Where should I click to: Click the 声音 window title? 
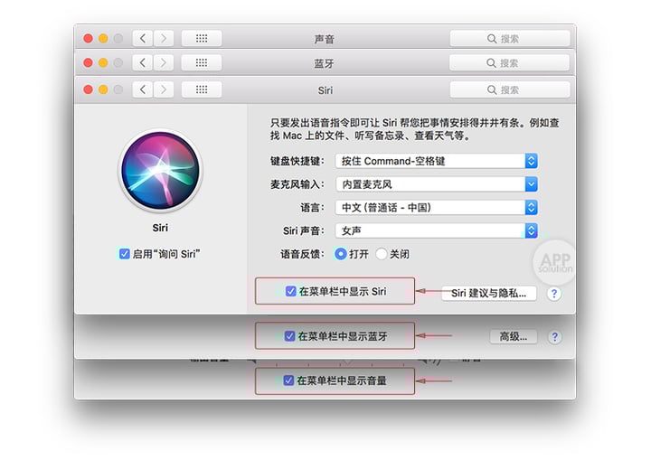tap(324, 39)
